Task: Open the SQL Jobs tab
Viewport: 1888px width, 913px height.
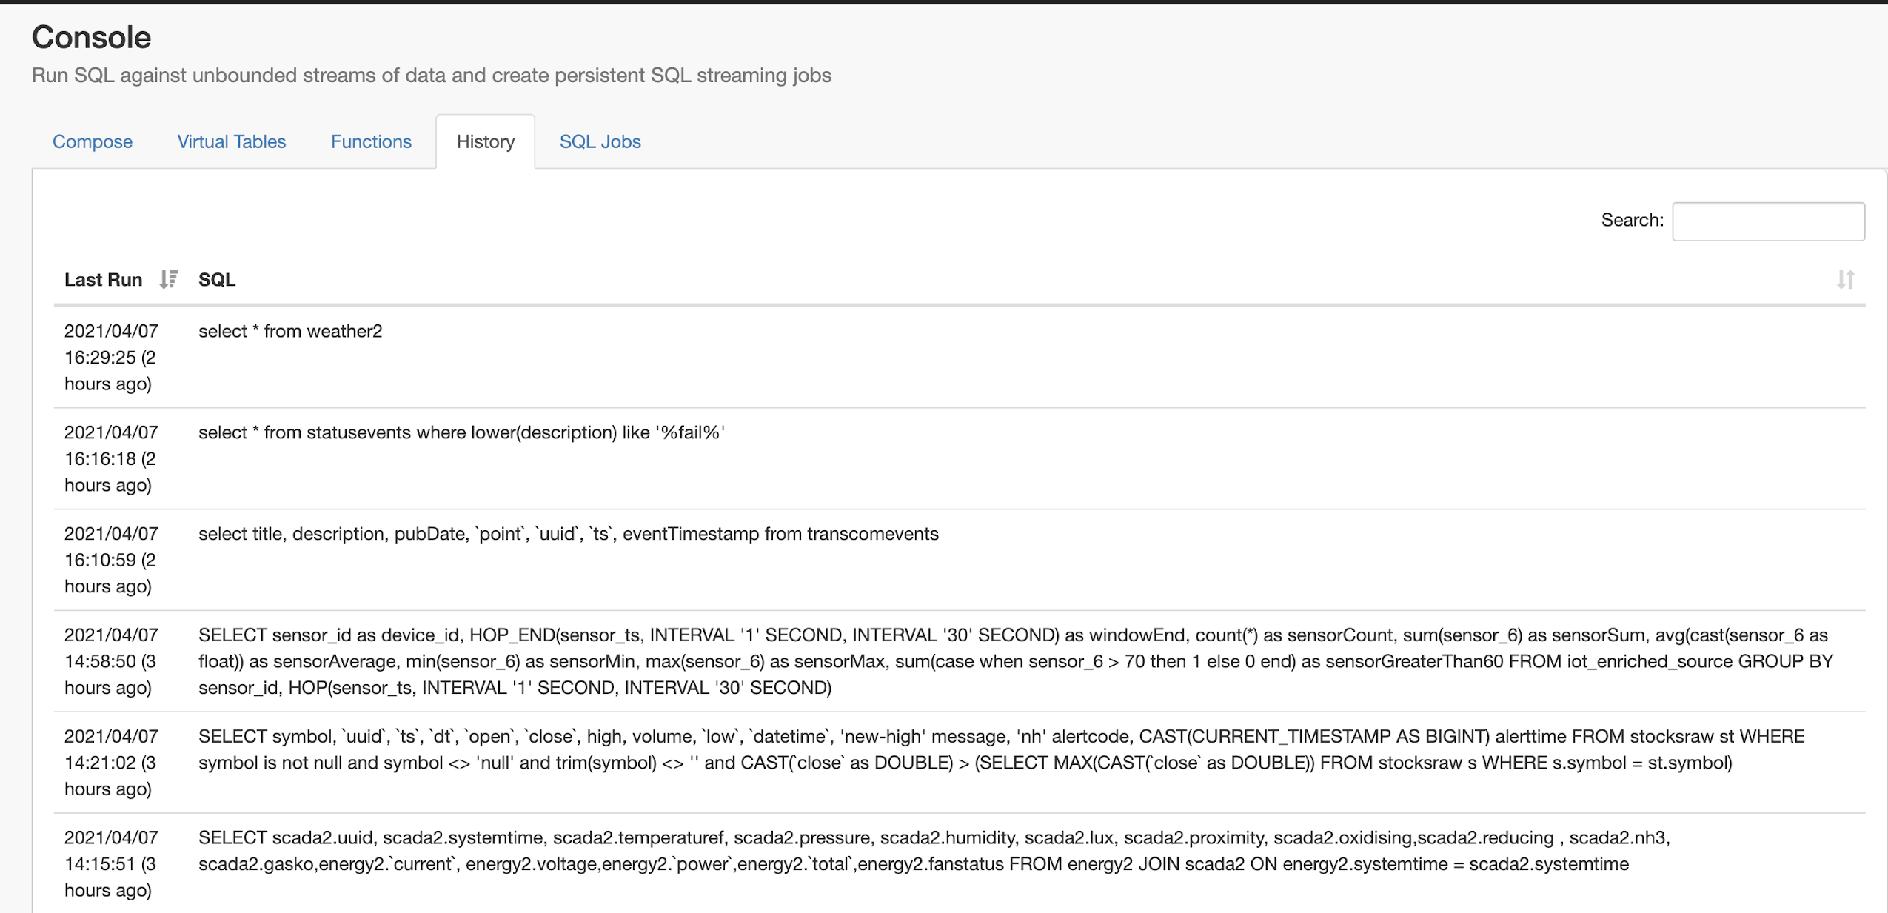Action: point(600,141)
